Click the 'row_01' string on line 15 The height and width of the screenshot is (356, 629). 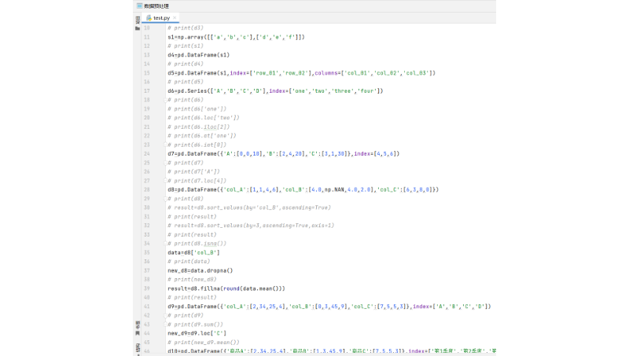pos(266,73)
